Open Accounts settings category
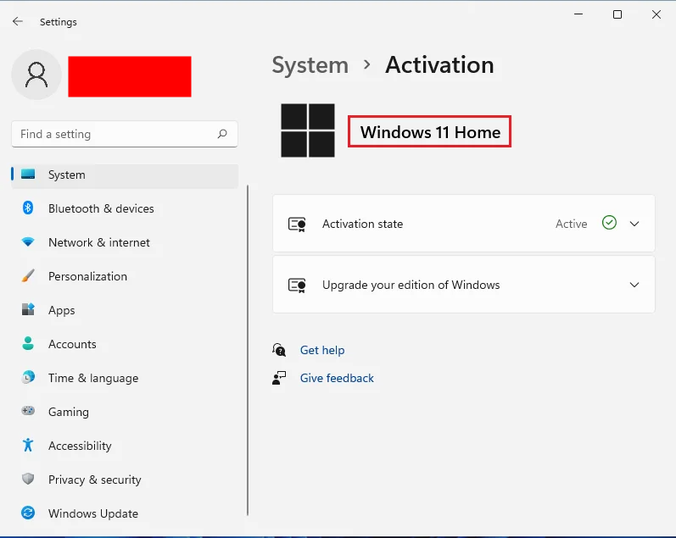 pos(125,344)
